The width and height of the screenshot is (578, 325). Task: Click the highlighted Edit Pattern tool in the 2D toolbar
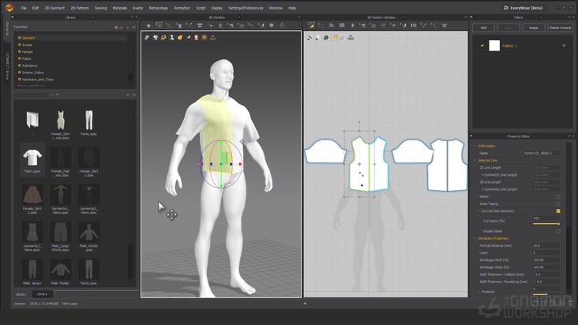[x=311, y=25]
